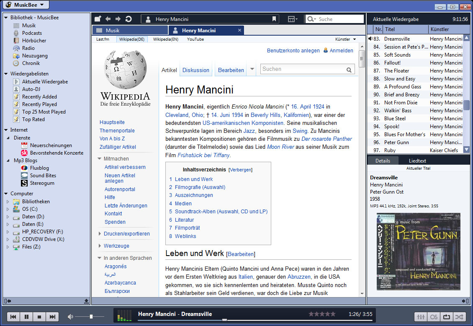Toggle repeat mode
This screenshot has width=473, height=326.
(x=447, y=317)
